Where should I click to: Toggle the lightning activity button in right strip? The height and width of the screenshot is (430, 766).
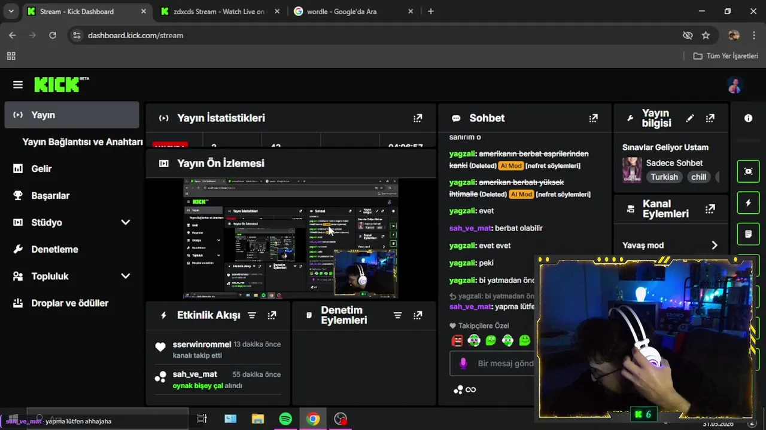click(748, 203)
